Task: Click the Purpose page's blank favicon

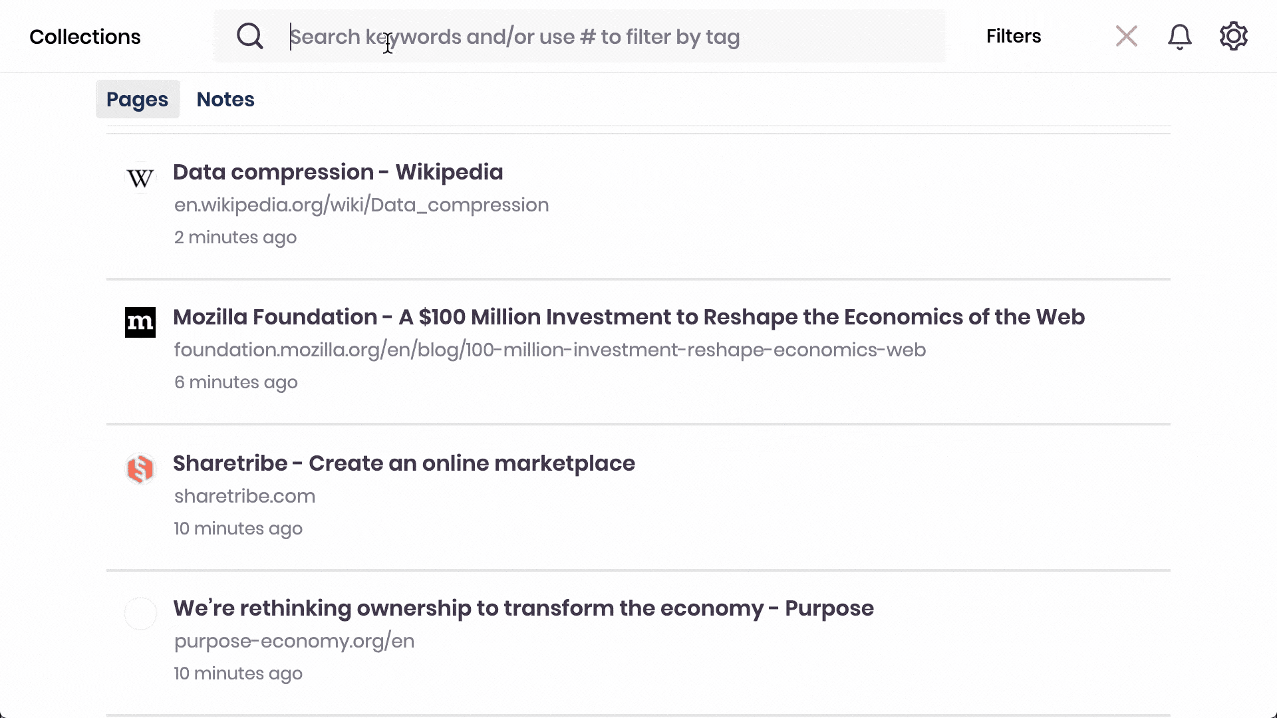Action: point(140,614)
